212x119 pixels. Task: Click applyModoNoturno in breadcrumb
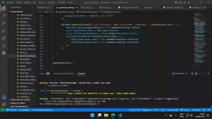[112, 12]
